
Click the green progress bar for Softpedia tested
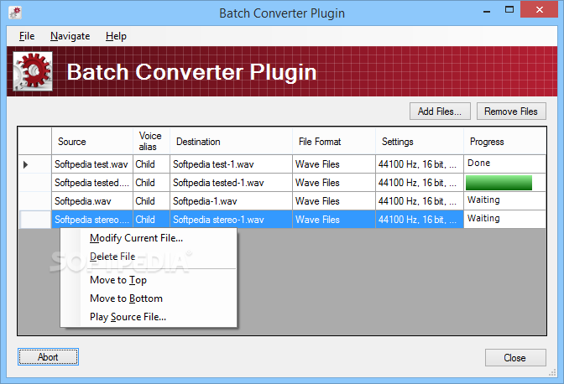point(499,183)
